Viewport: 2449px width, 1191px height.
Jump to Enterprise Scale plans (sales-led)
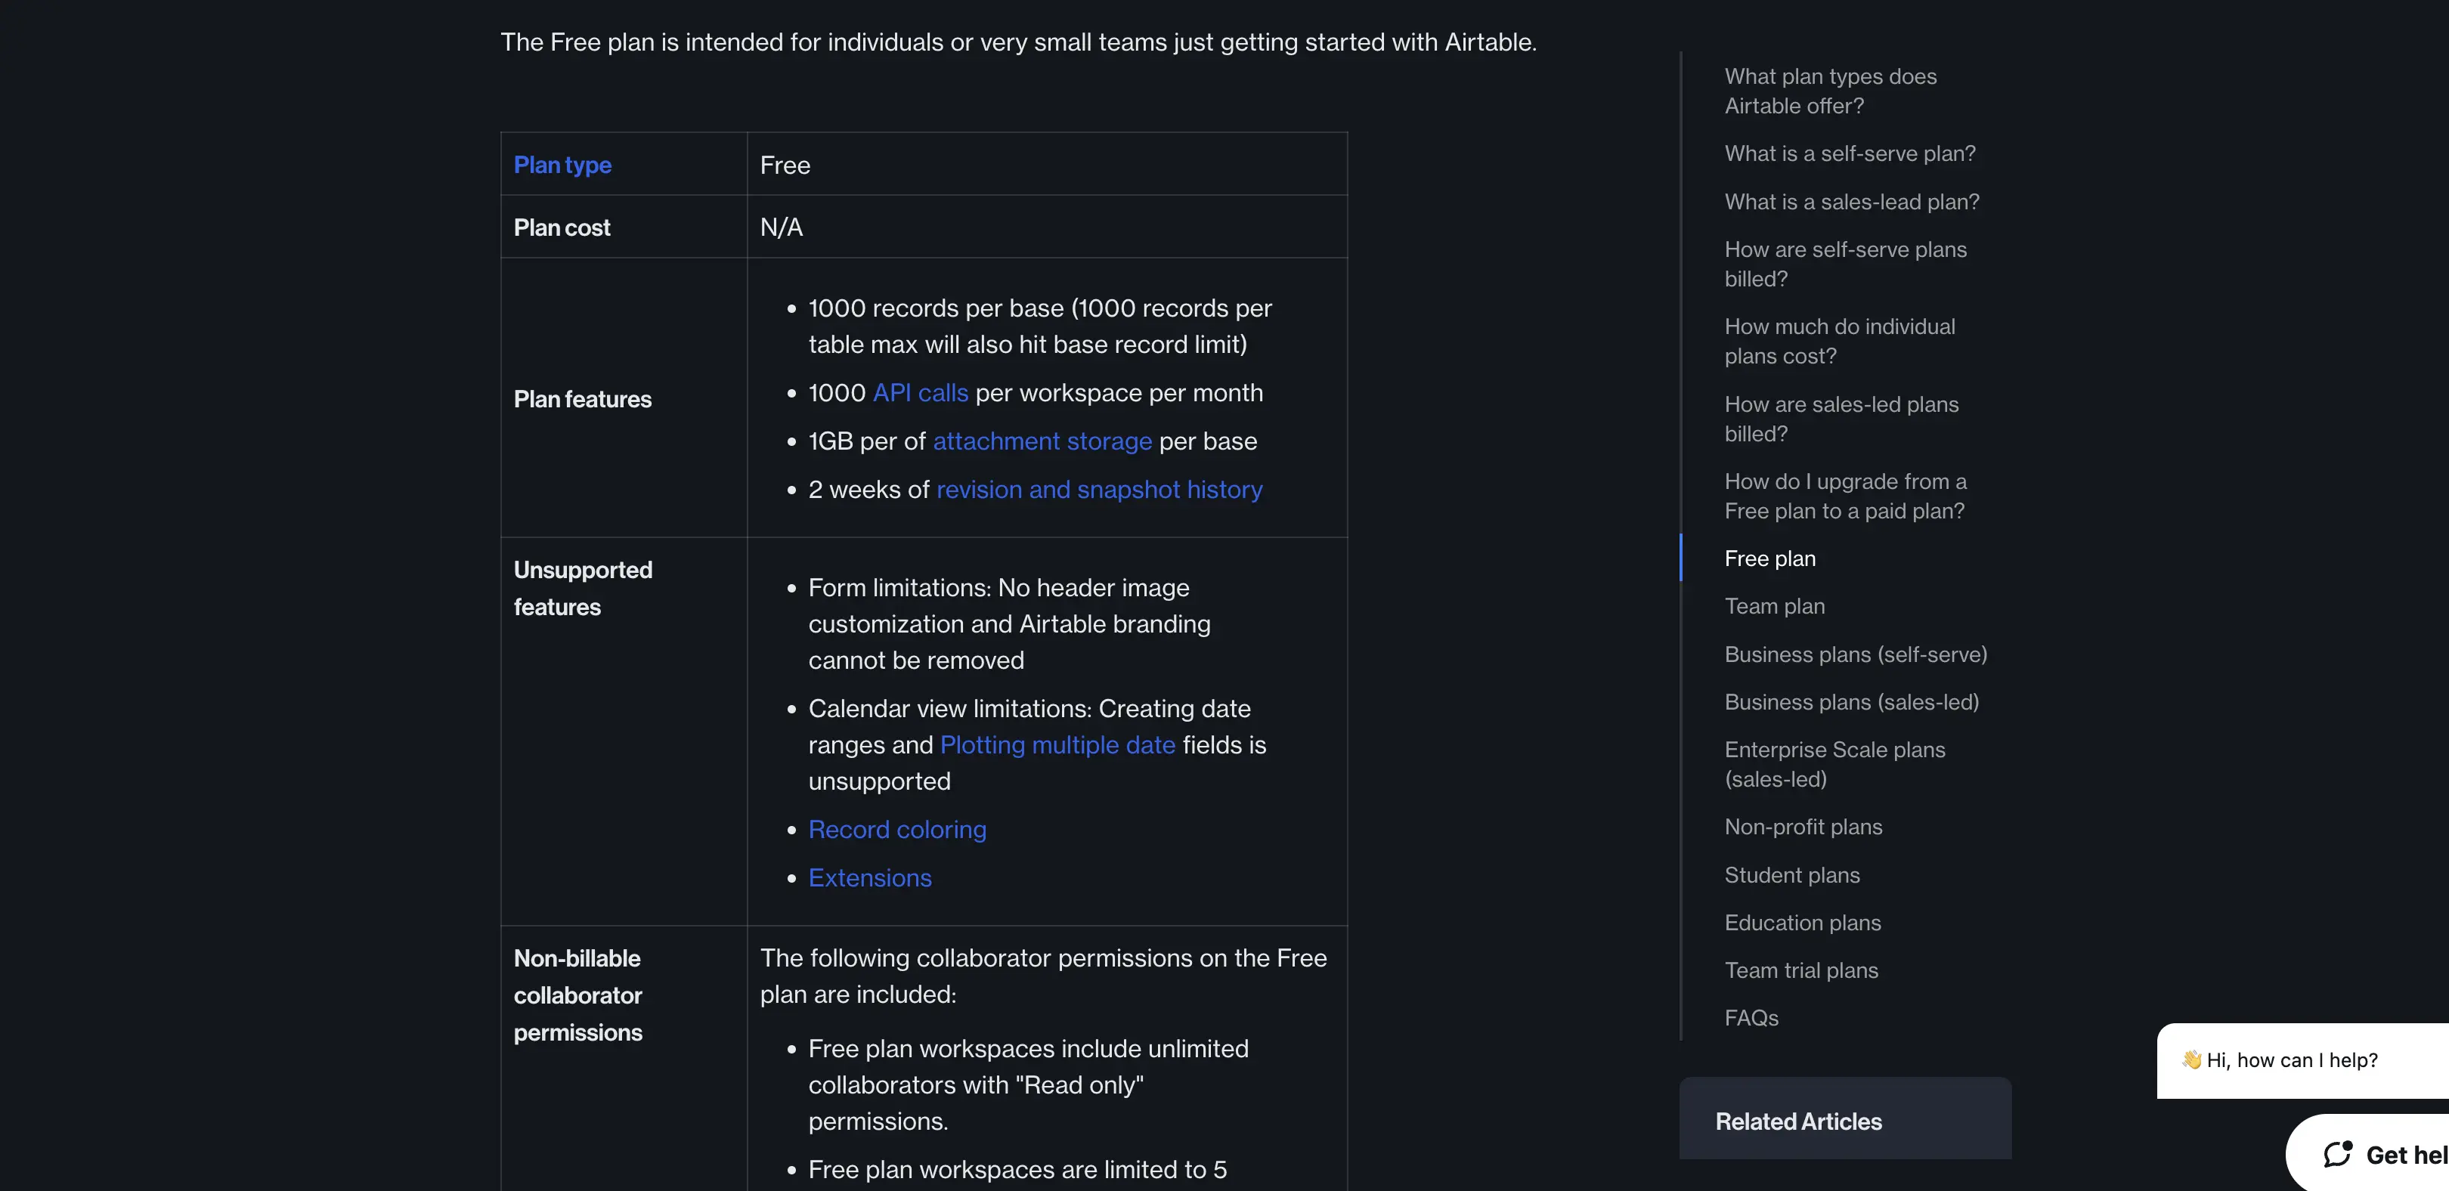pos(1834,764)
